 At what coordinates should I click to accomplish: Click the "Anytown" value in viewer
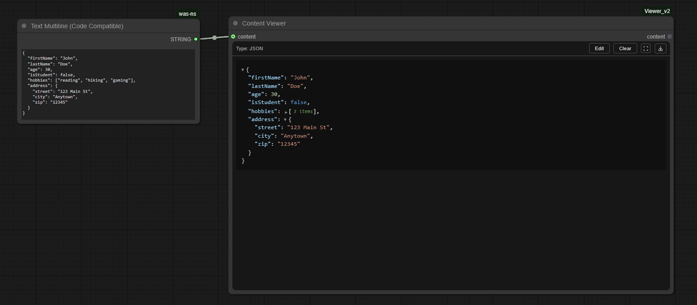(x=295, y=136)
